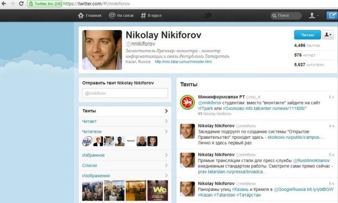Select Списки item in sidebar menu
Screen dimensions: 338x203
click(125, 165)
